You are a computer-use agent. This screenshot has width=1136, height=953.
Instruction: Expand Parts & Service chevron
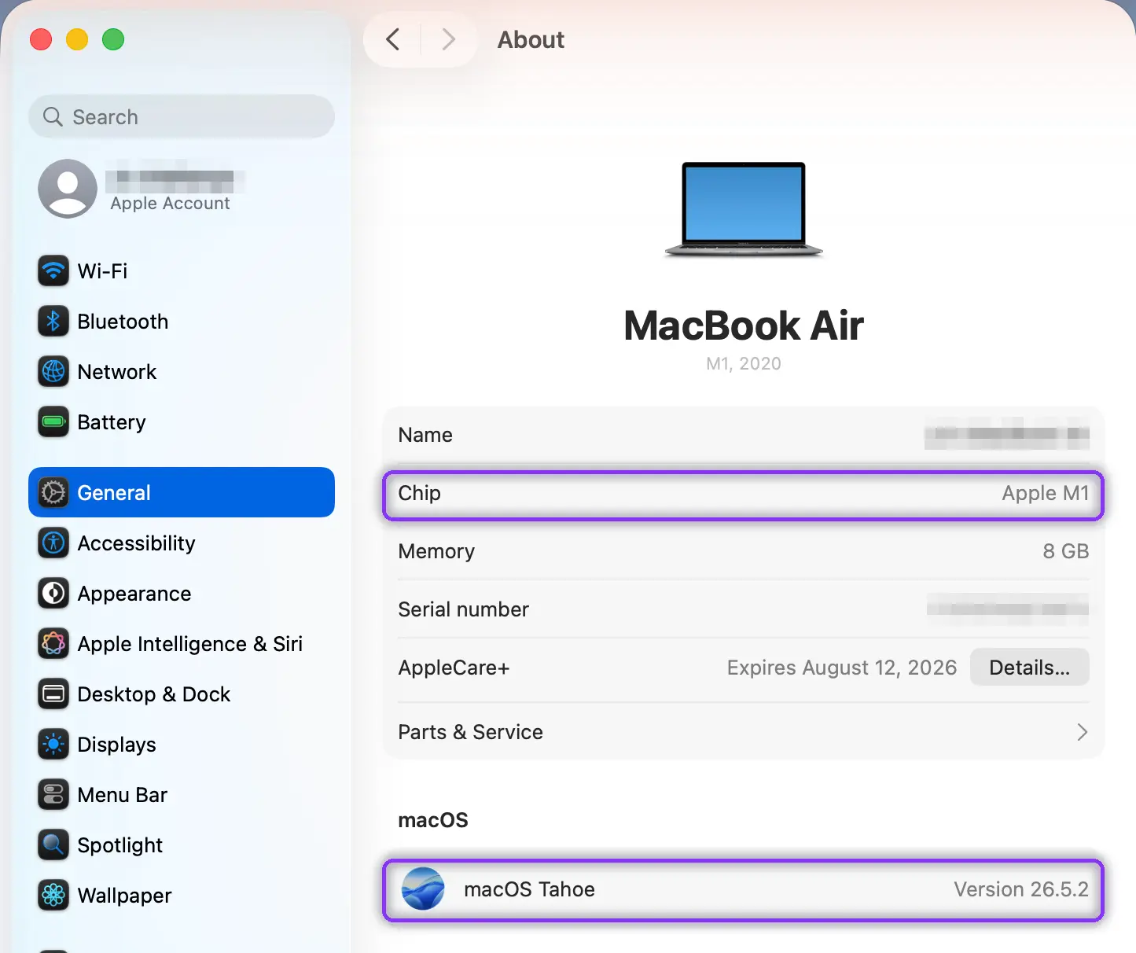(1083, 732)
